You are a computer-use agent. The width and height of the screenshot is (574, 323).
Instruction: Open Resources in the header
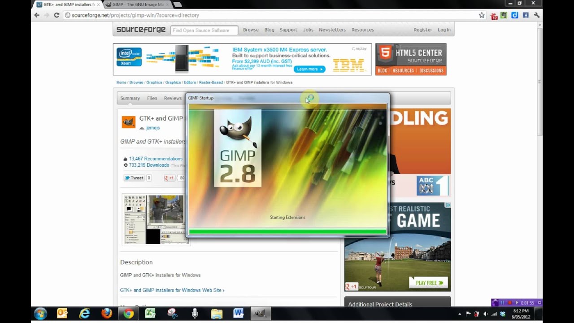[362, 30]
